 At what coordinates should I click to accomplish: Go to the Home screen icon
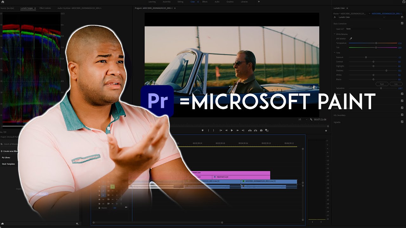[x=3, y=2]
